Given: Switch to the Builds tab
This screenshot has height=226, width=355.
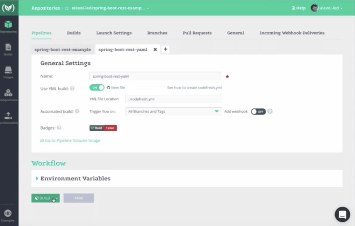Looking at the screenshot, I should (x=74, y=33).
